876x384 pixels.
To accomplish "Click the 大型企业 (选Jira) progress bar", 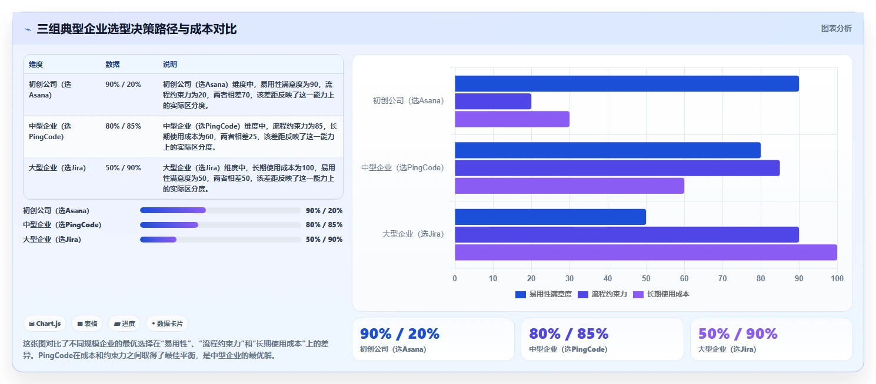I will [x=221, y=240].
